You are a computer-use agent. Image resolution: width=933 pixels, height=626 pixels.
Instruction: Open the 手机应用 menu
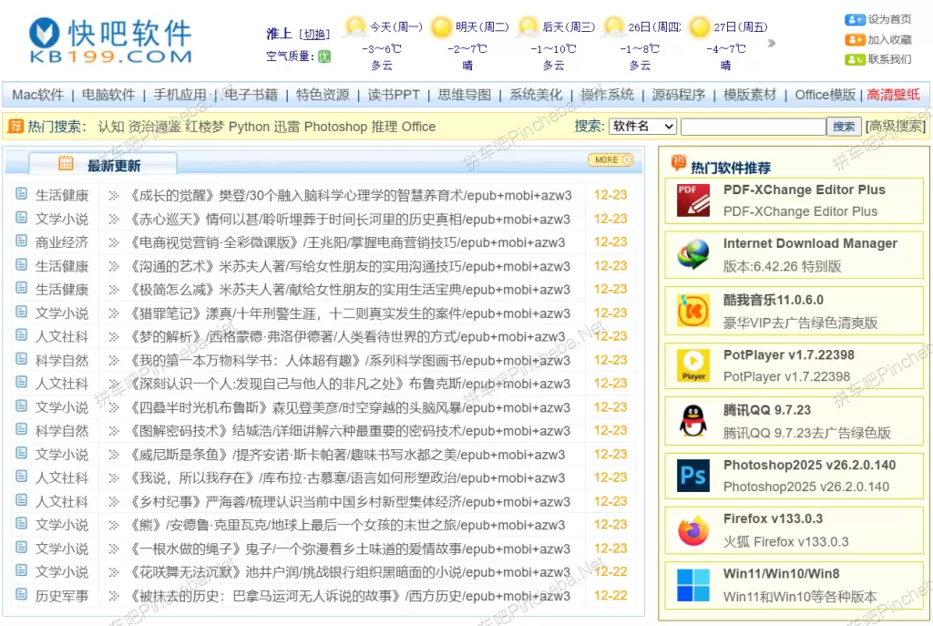[179, 95]
